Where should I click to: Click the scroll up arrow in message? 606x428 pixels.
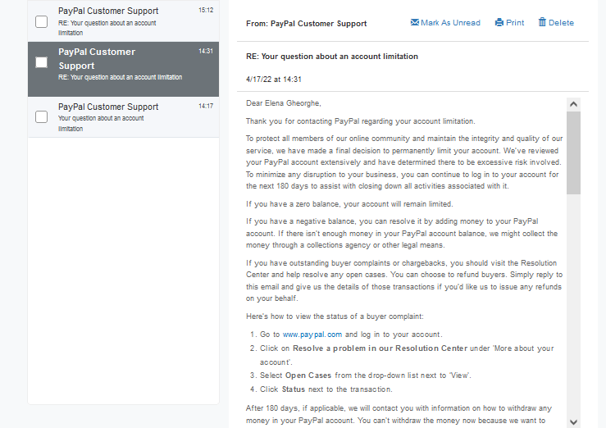(573, 104)
